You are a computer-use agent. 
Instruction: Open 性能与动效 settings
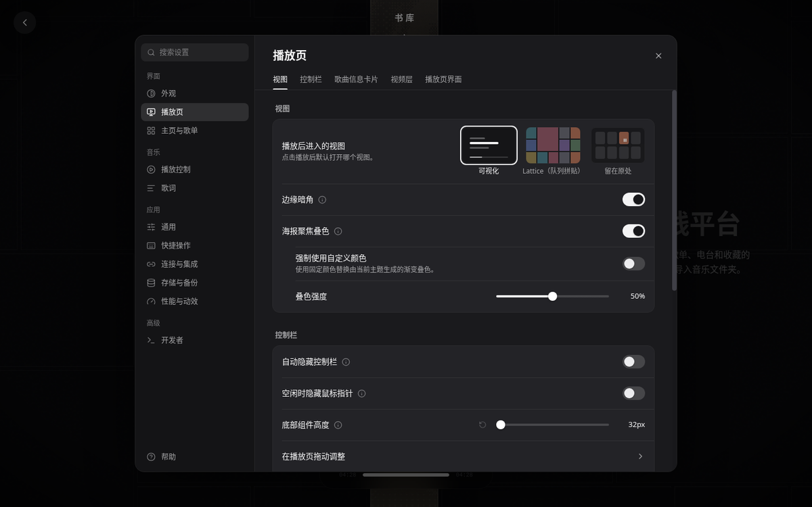(195, 301)
